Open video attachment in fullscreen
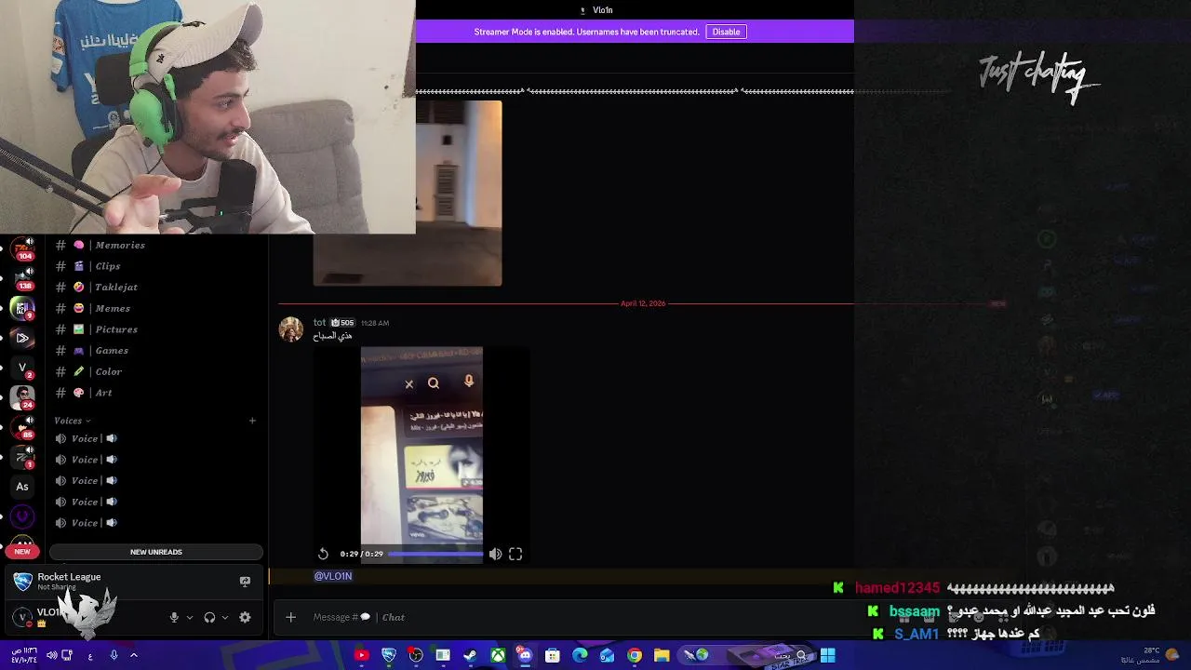The width and height of the screenshot is (1191, 670). point(515,554)
